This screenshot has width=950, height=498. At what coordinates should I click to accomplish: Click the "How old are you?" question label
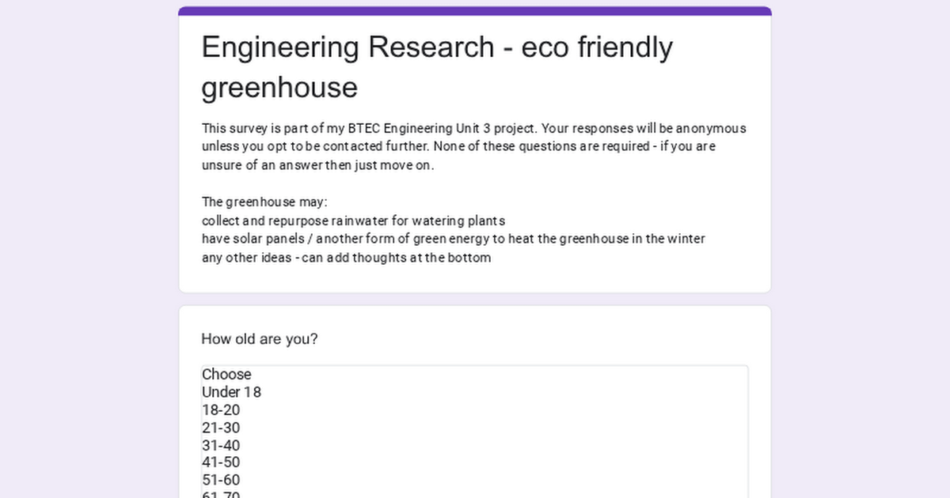click(x=260, y=339)
